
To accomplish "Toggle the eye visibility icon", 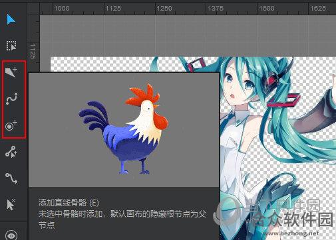I will pos(11,235).
